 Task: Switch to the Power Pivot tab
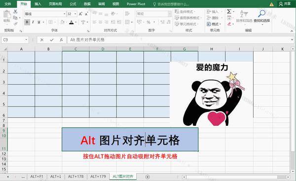coord(136,4)
